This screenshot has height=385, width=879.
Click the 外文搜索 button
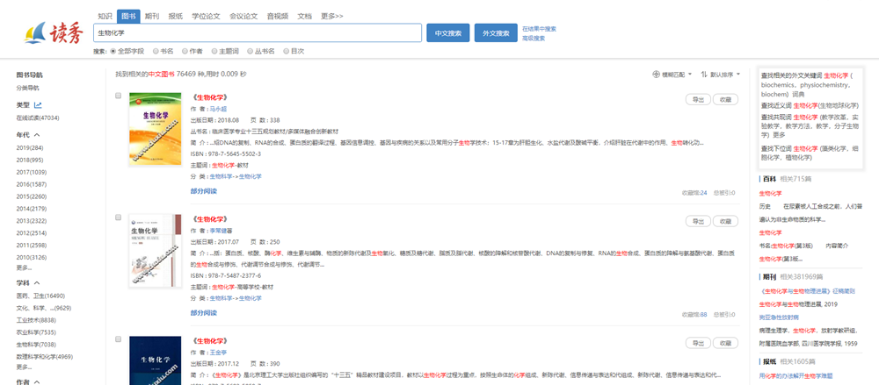496,33
